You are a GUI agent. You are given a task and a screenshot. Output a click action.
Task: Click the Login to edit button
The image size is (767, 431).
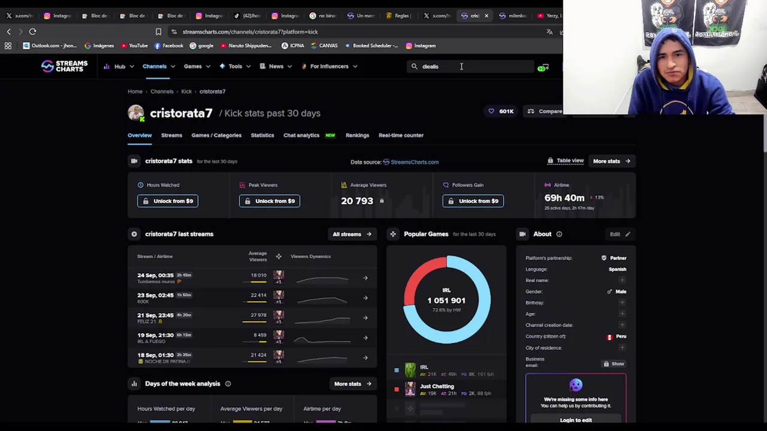click(576, 420)
